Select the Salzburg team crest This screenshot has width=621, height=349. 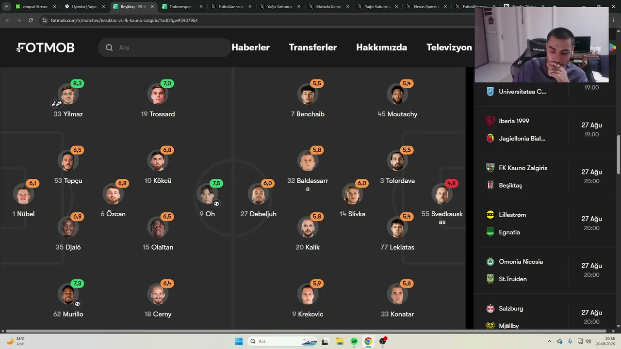point(490,308)
